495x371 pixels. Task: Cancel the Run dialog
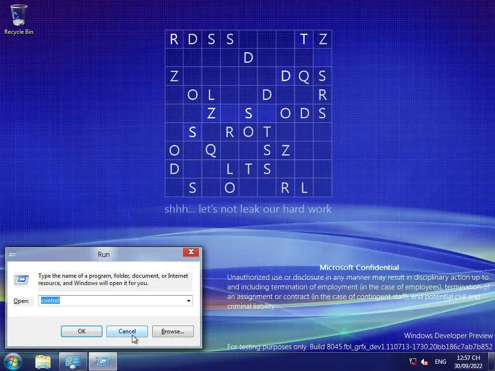127,331
